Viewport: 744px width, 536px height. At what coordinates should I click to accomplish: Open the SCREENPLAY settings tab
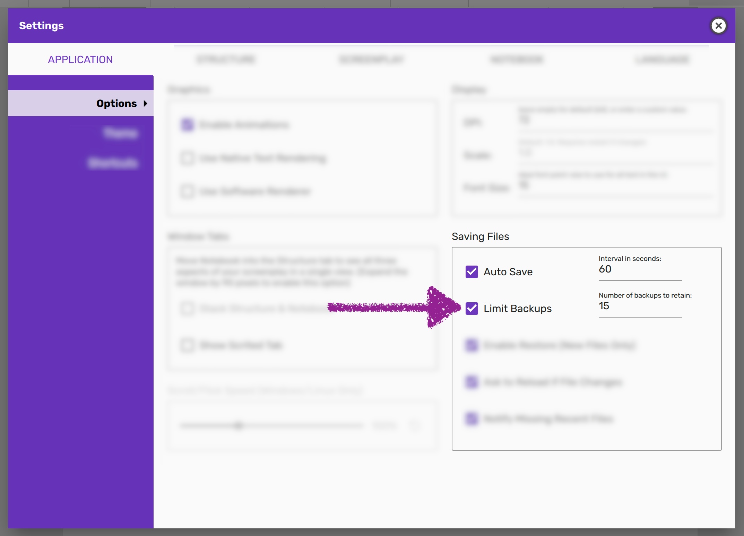tap(371, 60)
